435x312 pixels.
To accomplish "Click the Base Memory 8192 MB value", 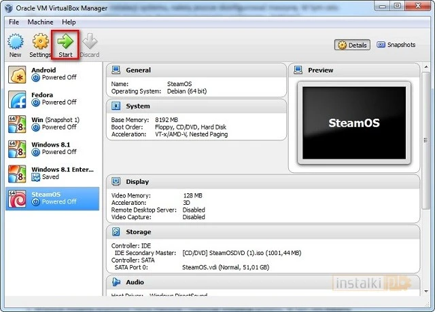I will 167,120.
